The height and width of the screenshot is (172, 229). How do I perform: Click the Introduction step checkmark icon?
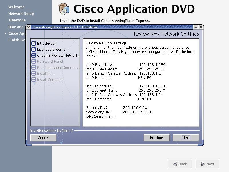pyautogui.click(x=34, y=43)
